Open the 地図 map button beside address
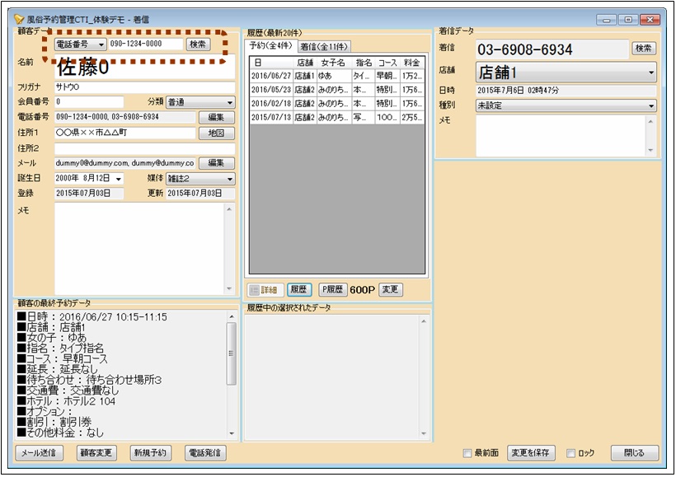This screenshot has height=477, width=676. click(x=216, y=133)
